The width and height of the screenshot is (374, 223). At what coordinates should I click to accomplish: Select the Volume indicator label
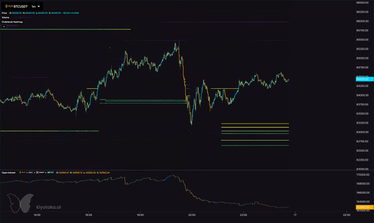[x=5, y=18]
